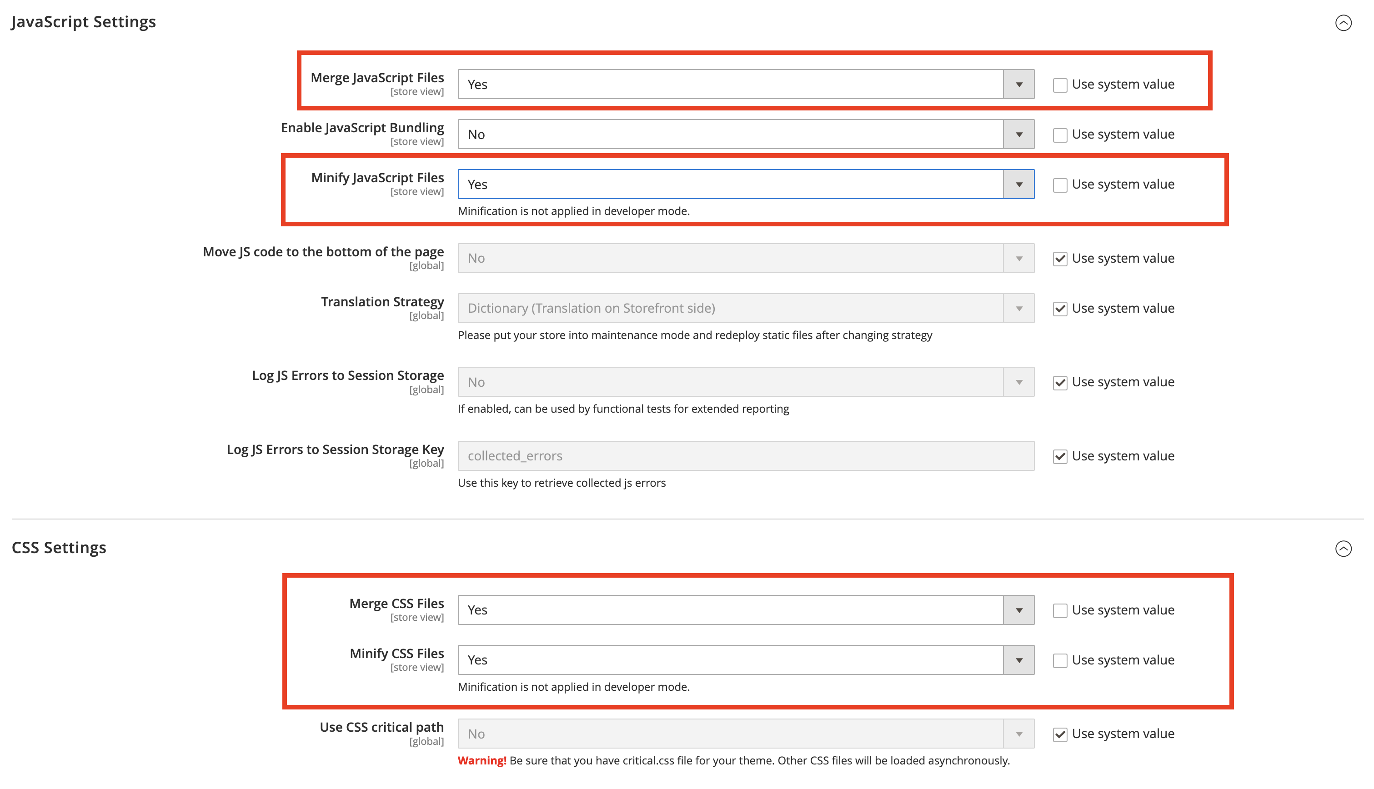The width and height of the screenshot is (1374, 789).
Task: Enable Use system value for Minify CSS Files
Action: click(1060, 659)
